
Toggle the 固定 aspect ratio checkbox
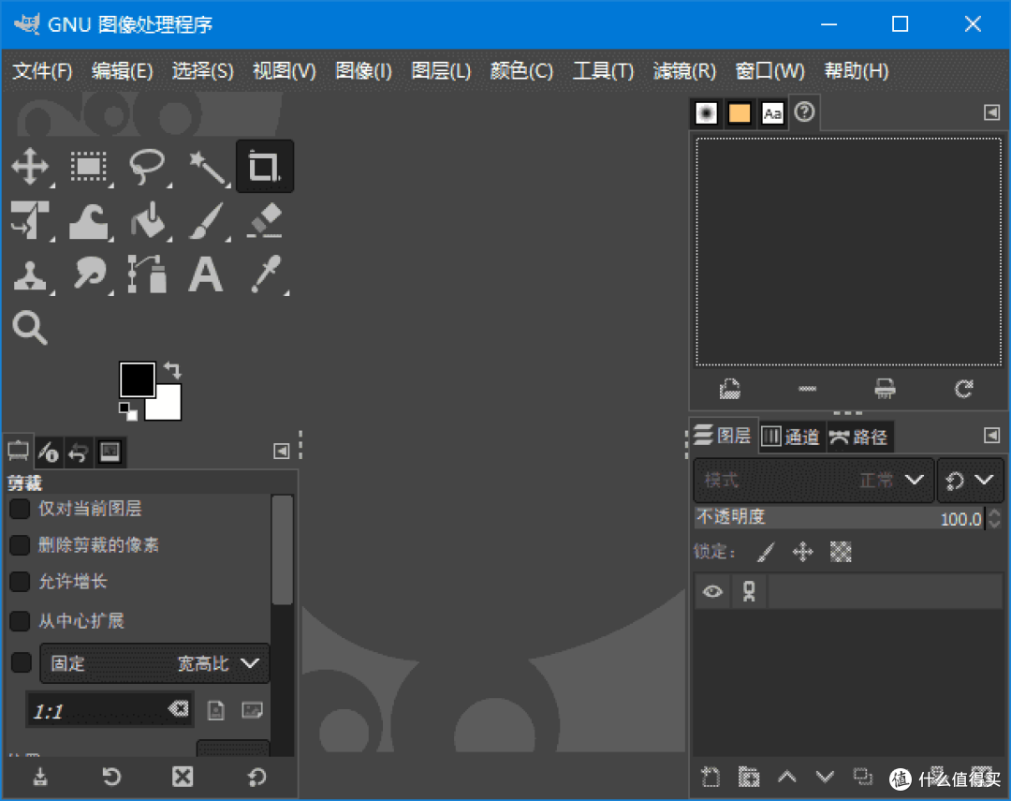pyautogui.click(x=22, y=662)
